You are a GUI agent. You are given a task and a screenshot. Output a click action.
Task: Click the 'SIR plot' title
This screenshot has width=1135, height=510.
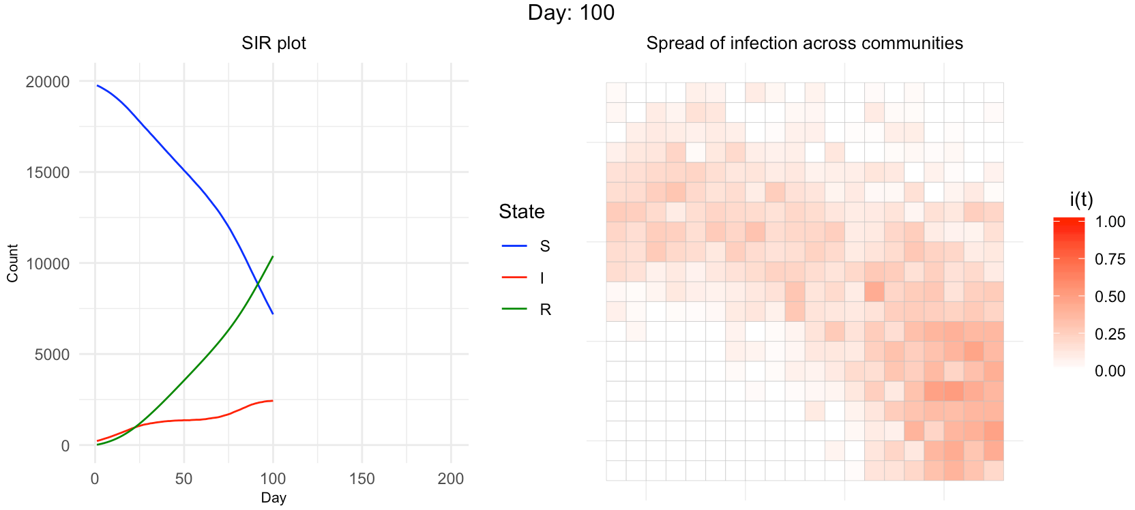point(274,43)
